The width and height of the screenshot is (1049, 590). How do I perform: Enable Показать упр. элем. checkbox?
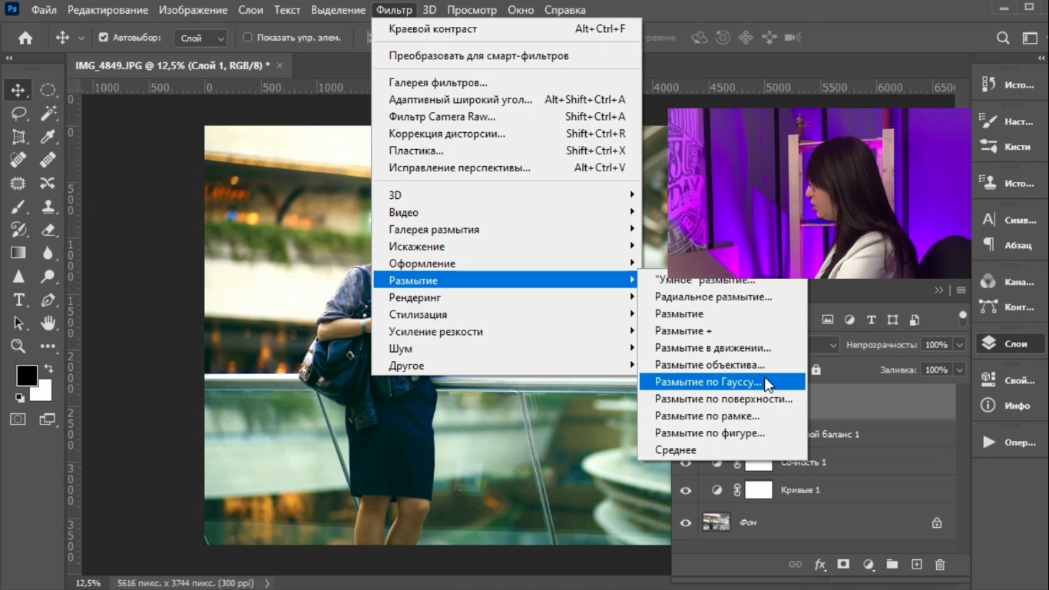247,37
